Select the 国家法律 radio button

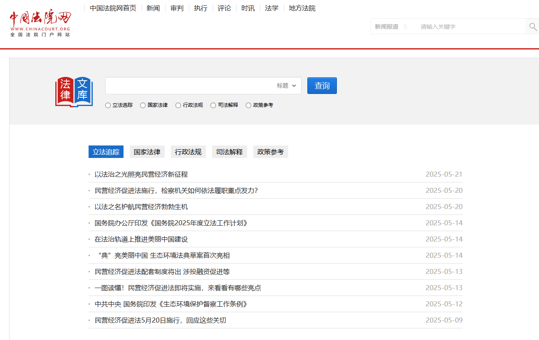coord(143,106)
